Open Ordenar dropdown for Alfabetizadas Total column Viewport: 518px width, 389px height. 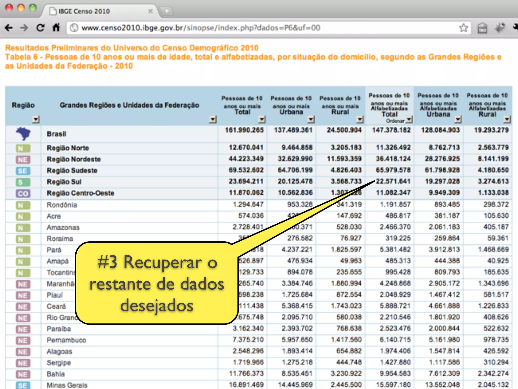pyautogui.click(x=409, y=119)
